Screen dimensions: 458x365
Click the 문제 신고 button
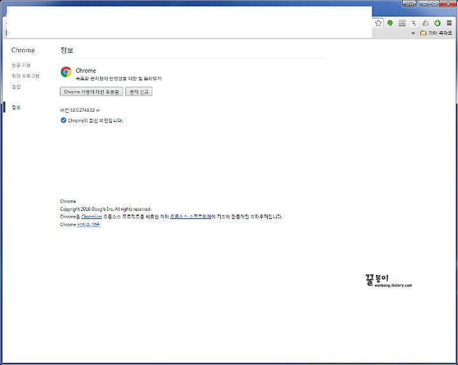(x=139, y=91)
